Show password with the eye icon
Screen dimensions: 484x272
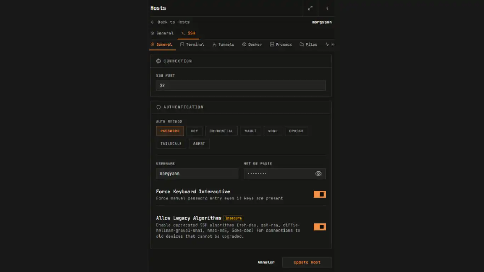318,174
